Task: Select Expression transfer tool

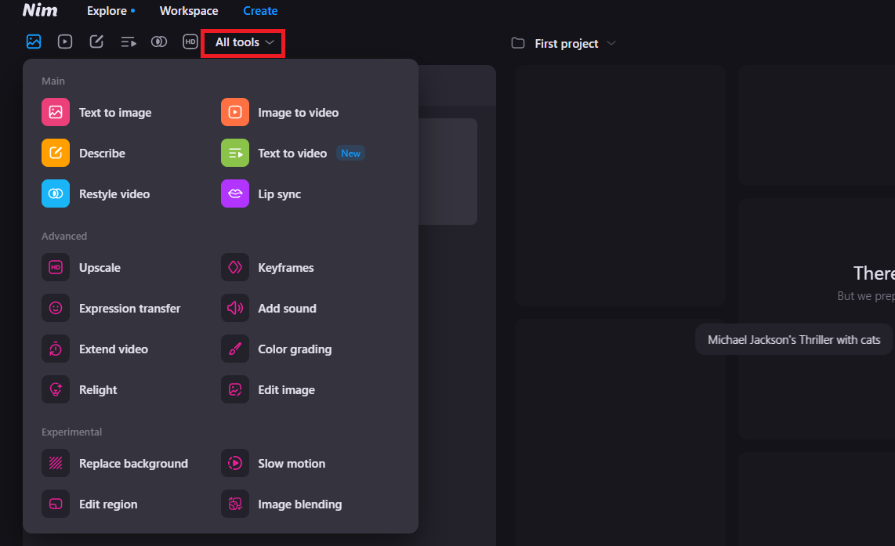Action: pyautogui.click(x=129, y=309)
